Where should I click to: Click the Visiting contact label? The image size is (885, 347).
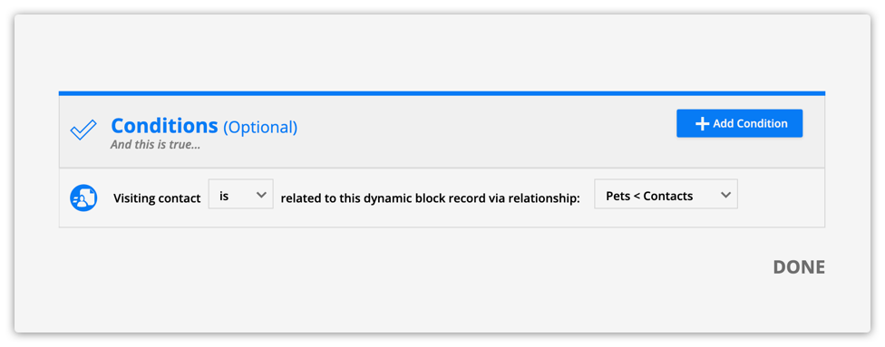(x=157, y=198)
